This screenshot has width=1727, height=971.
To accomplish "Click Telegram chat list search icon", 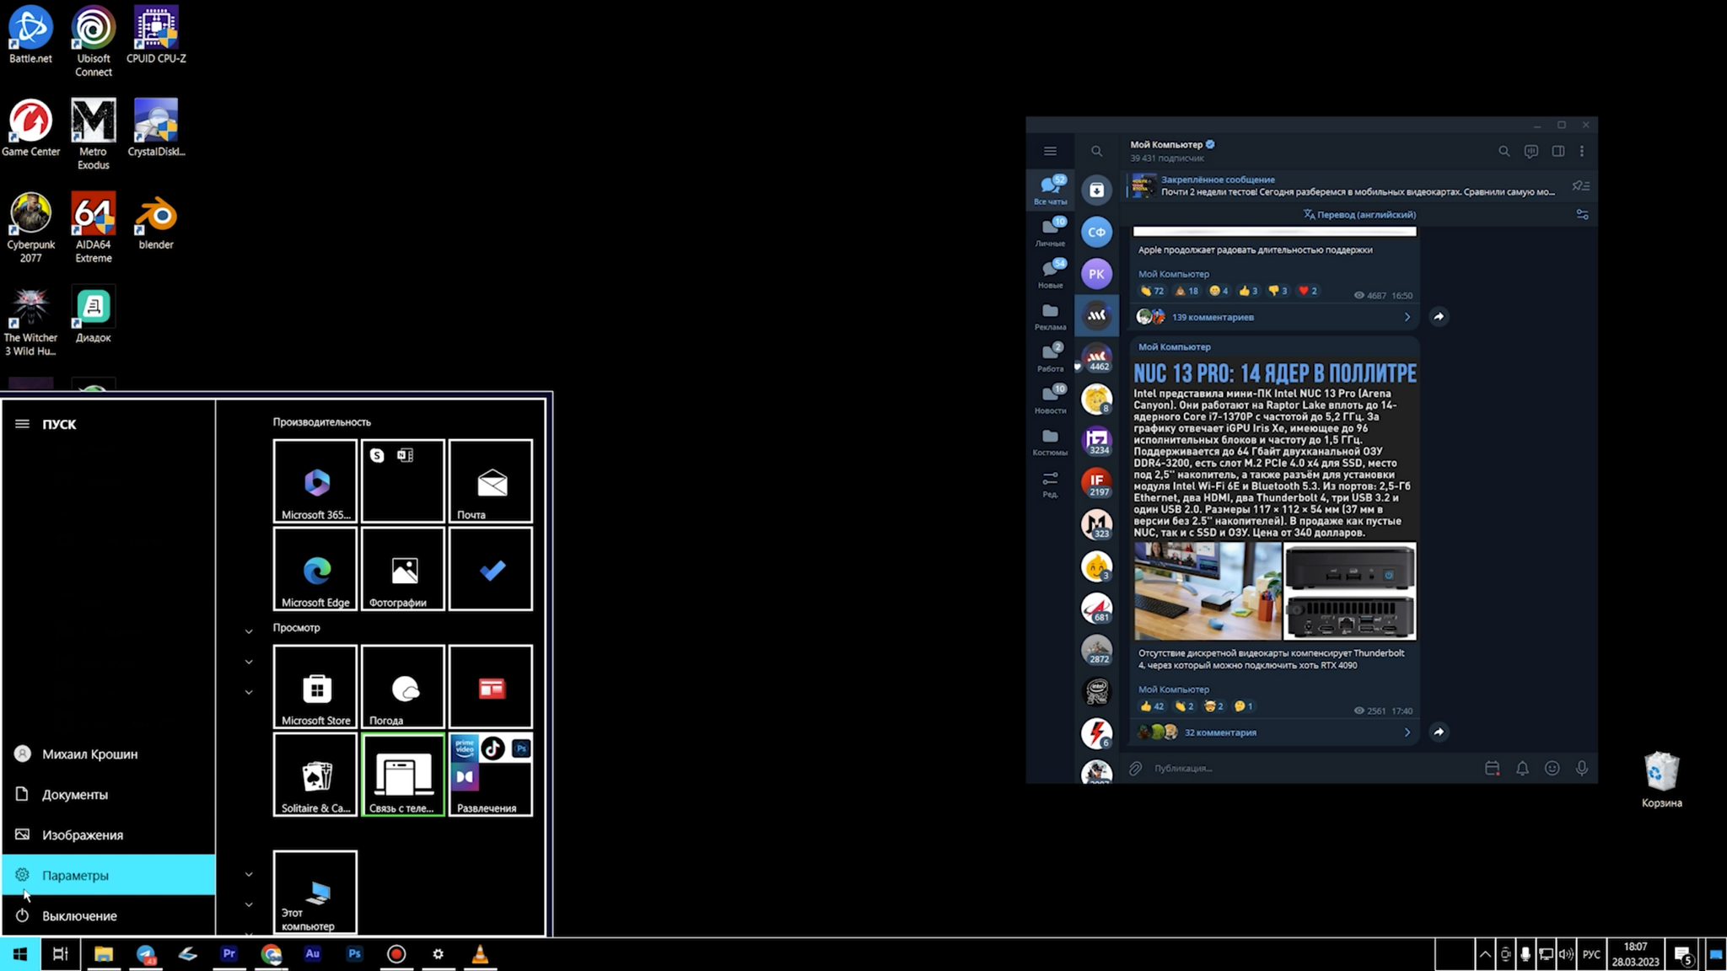I will point(1096,151).
